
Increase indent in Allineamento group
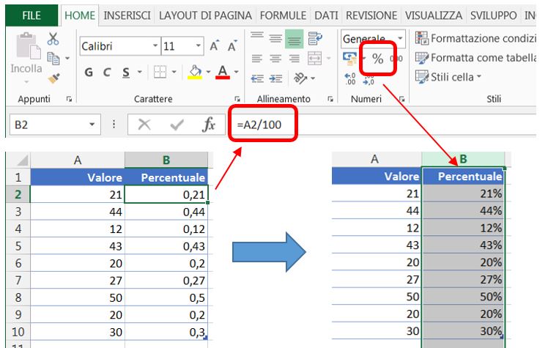tap(275, 78)
